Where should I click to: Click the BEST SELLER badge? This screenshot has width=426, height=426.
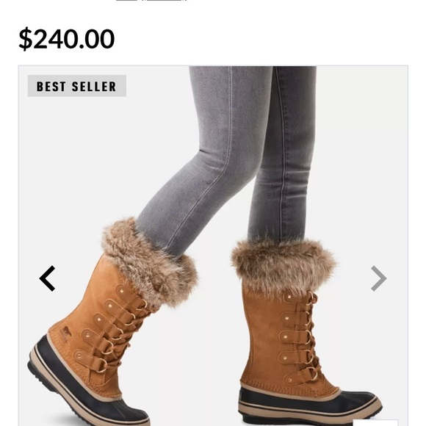[77, 86]
